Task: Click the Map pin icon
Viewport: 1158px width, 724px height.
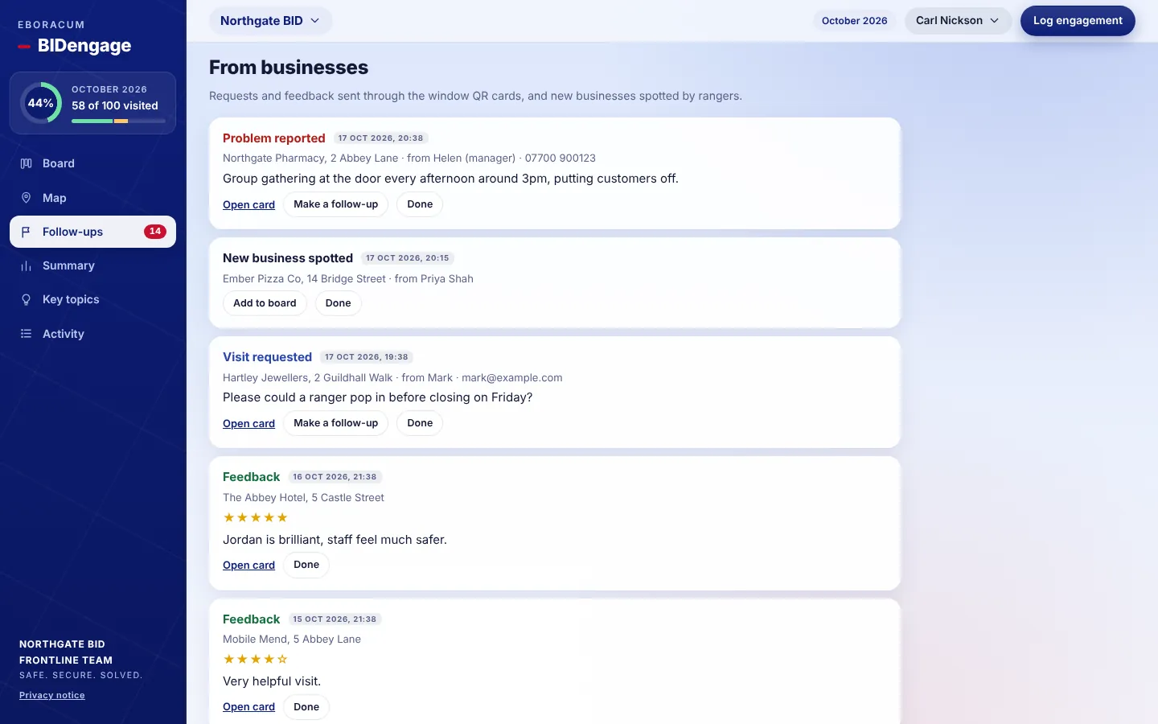Action: click(26, 198)
